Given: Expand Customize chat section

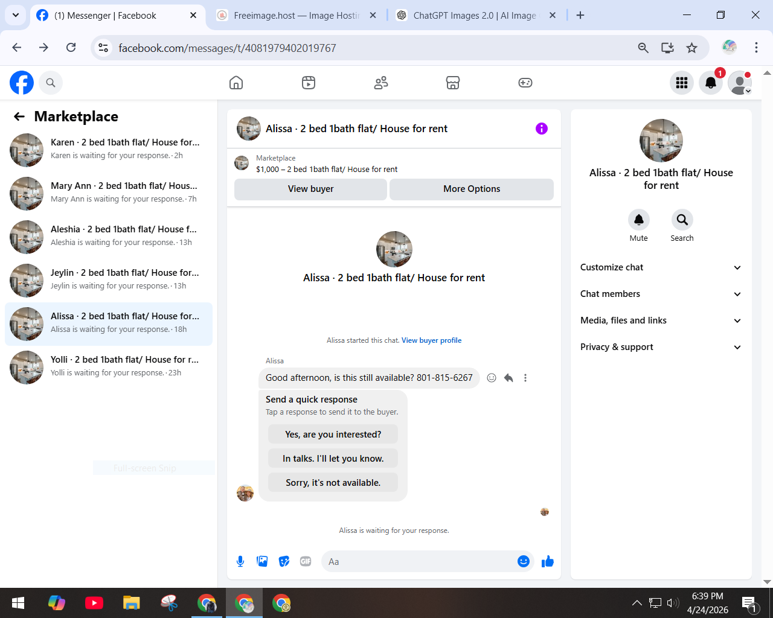Looking at the screenshot, I should pos(661,267).
